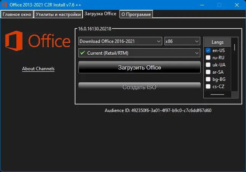Open the About Channels link
Viewport: 246px width, 172px height.
[x=38, y=69]
